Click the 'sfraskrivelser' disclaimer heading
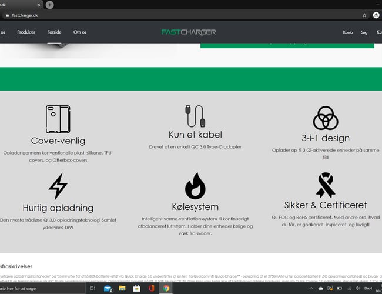Image resolution: width=382 pixels, height=294 pixels. click(x=16, y=266)
